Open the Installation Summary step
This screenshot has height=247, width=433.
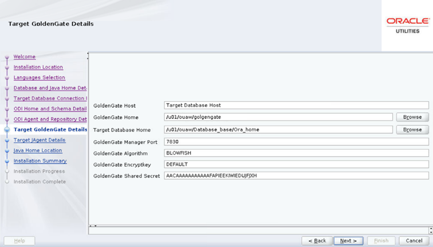click(40, 161)
